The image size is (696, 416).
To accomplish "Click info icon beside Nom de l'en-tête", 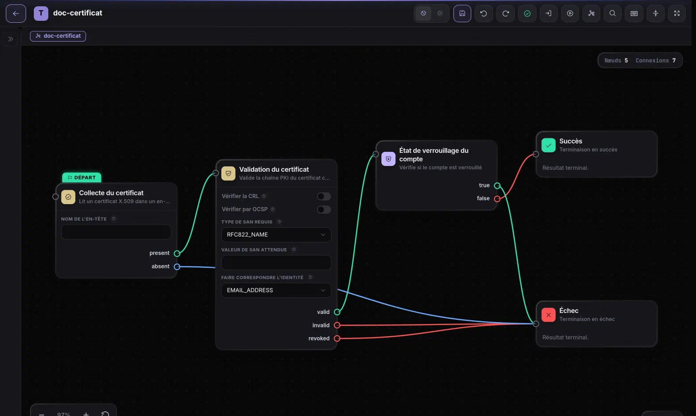I will pyautogui.click(x=114, y=219).
